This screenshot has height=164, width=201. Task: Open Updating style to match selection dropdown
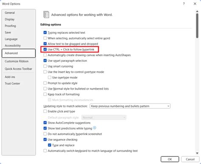pyautogui.click(x=130, y=106)
